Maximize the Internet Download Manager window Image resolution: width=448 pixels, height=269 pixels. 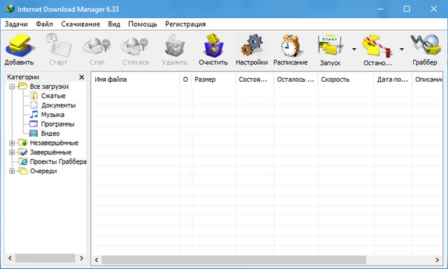tap(407, 9)
